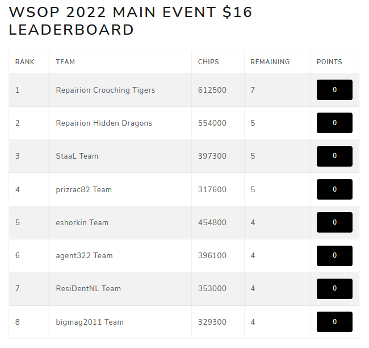Select the bigmag2011 Team name

pos(90,322)
